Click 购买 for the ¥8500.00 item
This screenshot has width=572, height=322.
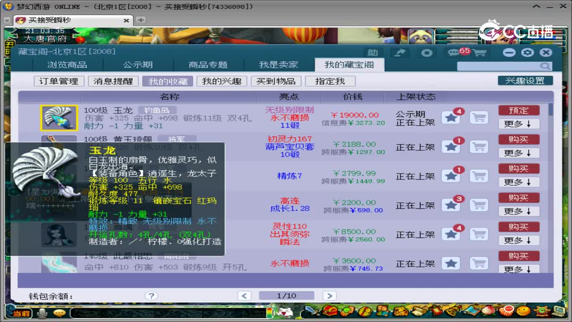519,227
